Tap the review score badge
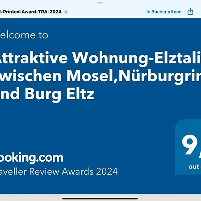The image size is (201, 201). pos(188,147)
